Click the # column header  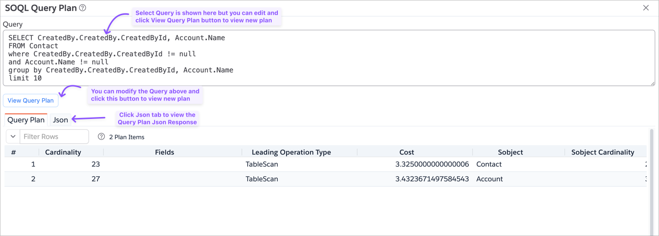tap(13, 152)
